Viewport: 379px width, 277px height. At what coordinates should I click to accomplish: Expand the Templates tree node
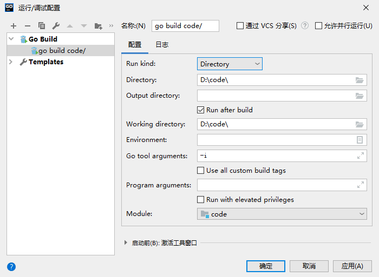pos(11,62)
